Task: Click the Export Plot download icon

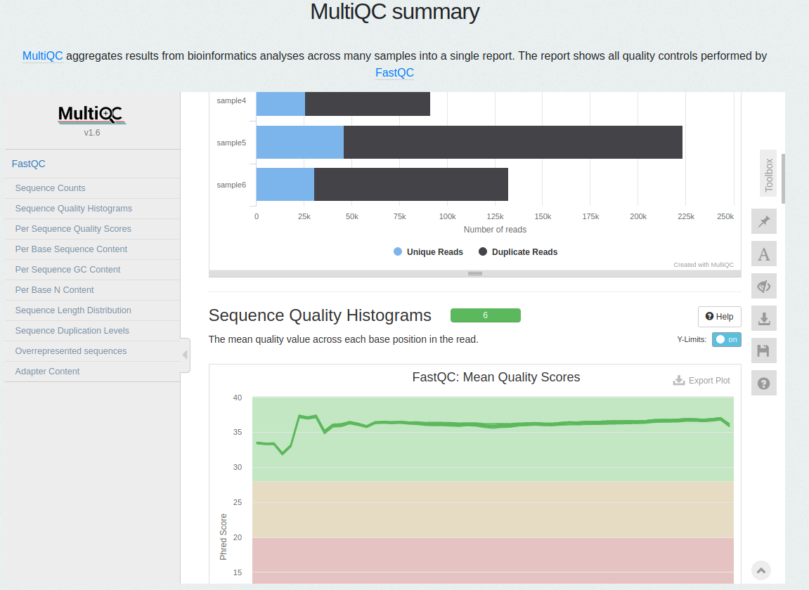Action: click(678, 380)
